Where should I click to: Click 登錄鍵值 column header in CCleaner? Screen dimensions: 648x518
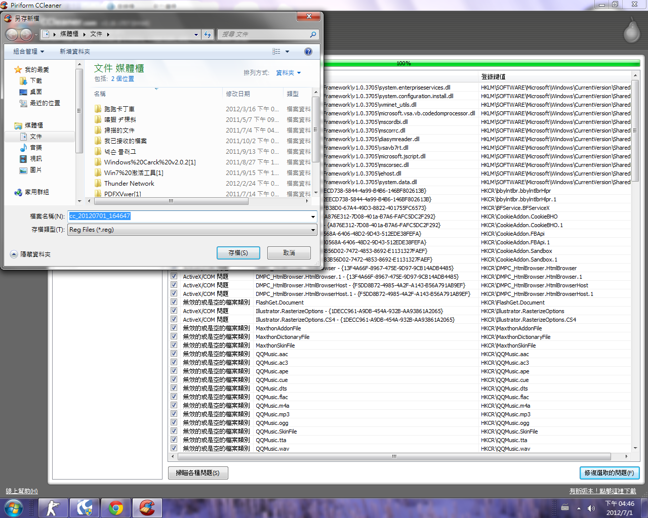click(x=555, y=76)
